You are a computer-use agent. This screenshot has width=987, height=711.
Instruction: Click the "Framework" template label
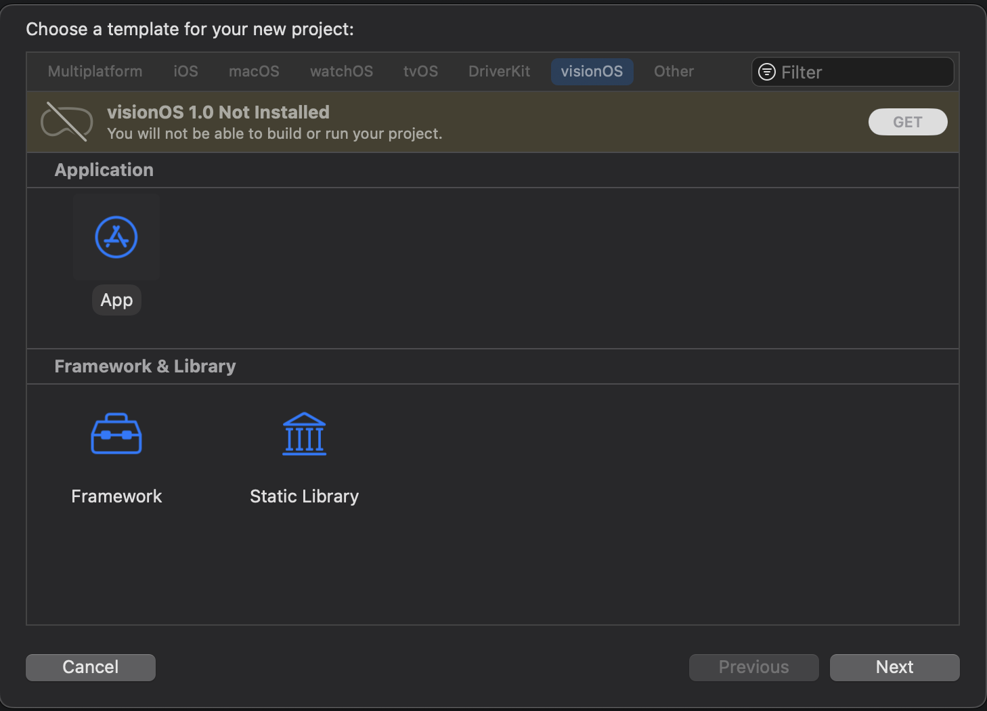[x=116, y=496]
